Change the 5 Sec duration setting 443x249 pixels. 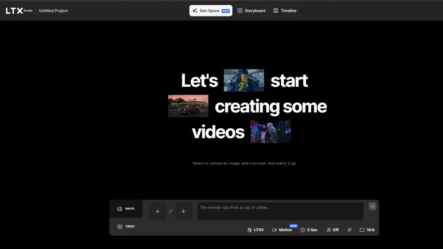tap(309, 230)
